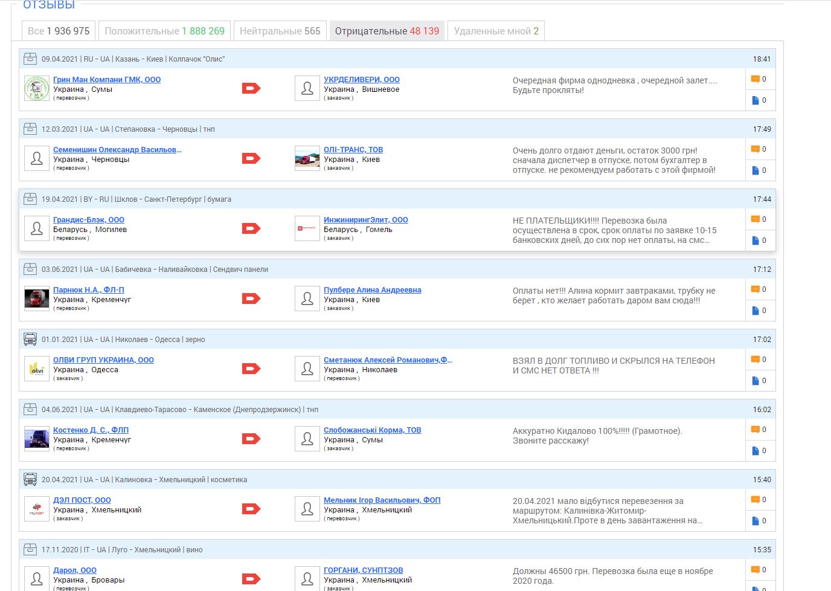Viewport: 831px width, 591px height.
Task: Switch to Нейтральные 565 tab
Action: pyautogui.click(x=280, y=31)
